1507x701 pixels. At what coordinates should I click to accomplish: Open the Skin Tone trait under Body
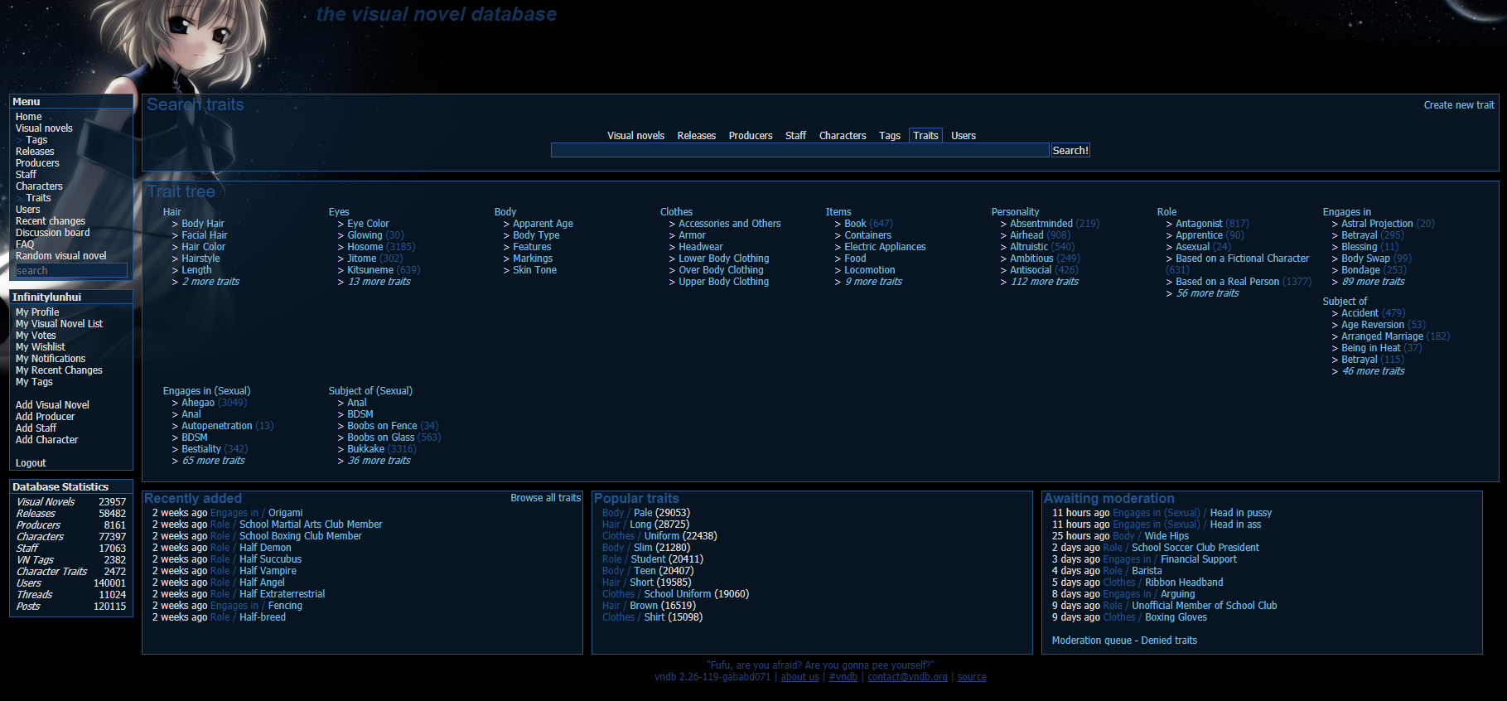tap(534, 270)
